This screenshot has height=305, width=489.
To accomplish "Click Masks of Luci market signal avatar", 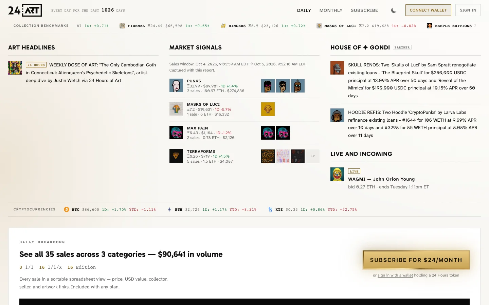I will tap(176, 109).
